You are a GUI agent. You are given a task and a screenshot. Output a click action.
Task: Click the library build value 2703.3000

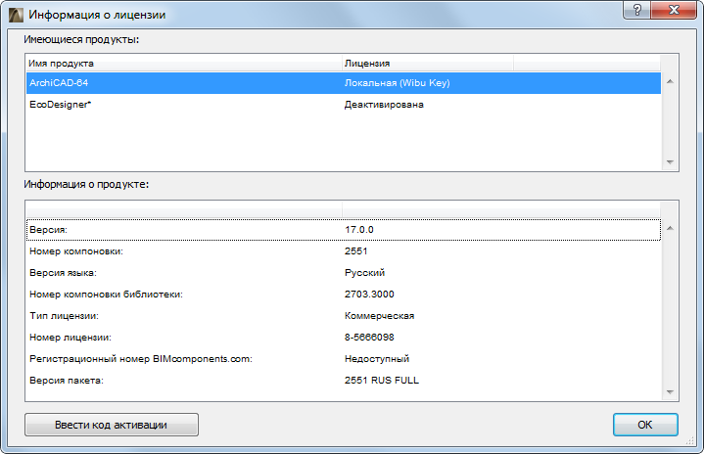point(369,295)
